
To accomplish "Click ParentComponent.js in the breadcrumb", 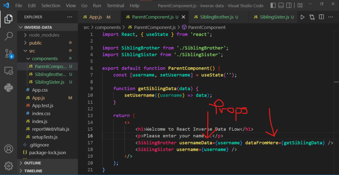I will (155, 27).
